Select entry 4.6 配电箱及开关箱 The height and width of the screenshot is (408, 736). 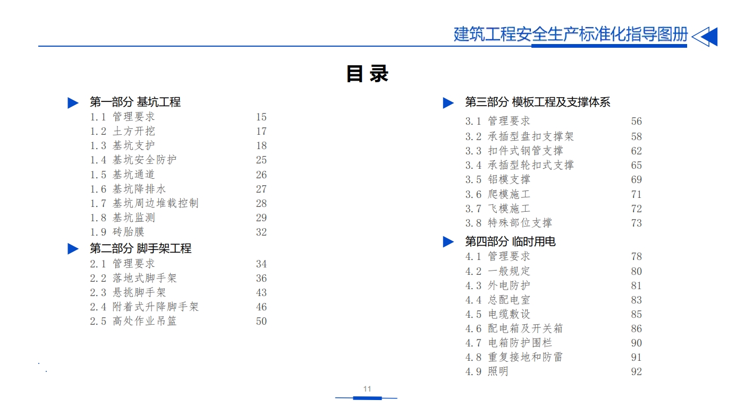pyautogui.click(x=514, y=328)
